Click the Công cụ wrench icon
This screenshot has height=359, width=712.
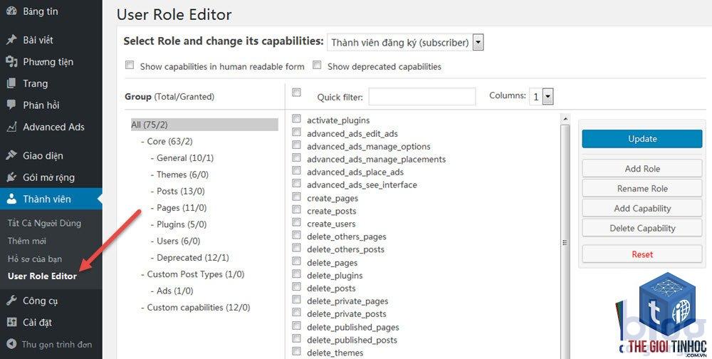pyautogui.click(x=11, y=301)
